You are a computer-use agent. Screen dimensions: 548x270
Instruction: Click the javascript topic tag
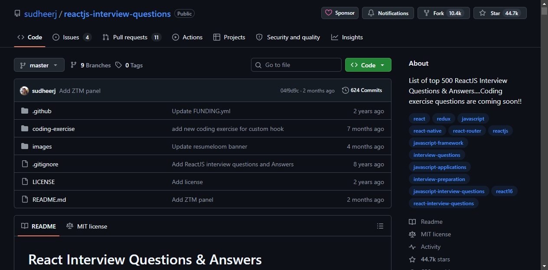coord(473,118)
